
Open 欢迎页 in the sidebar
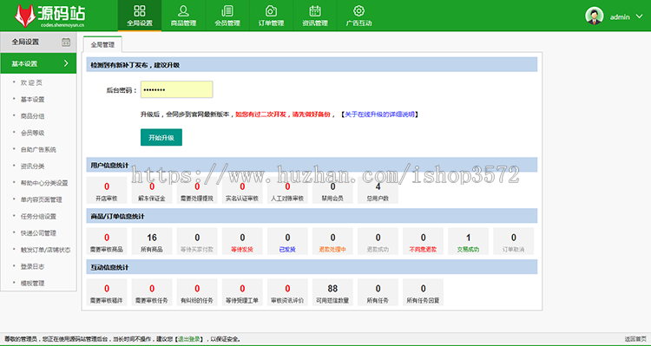pos(31,82)
